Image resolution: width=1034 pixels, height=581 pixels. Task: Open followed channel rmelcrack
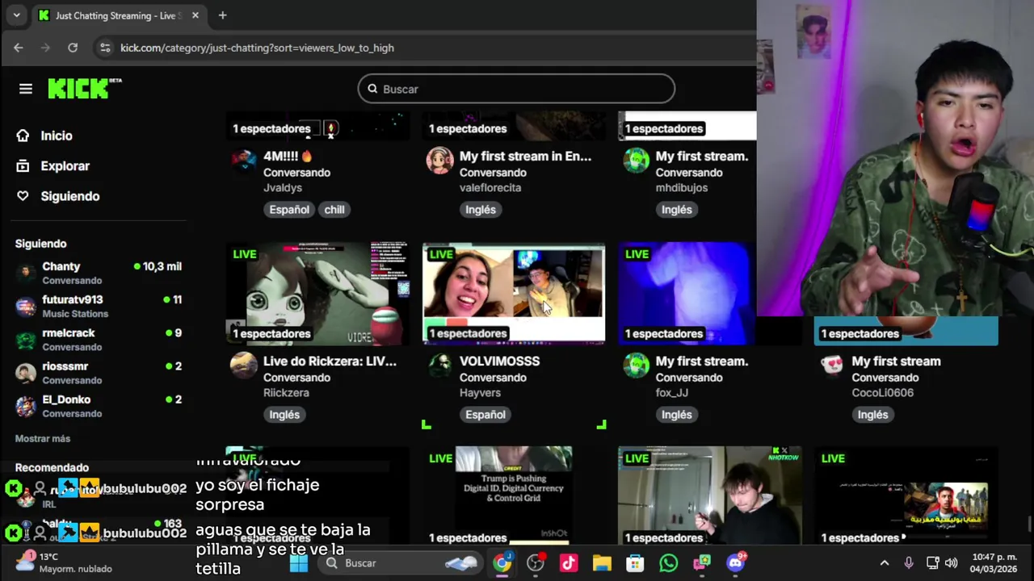(99, 339)
